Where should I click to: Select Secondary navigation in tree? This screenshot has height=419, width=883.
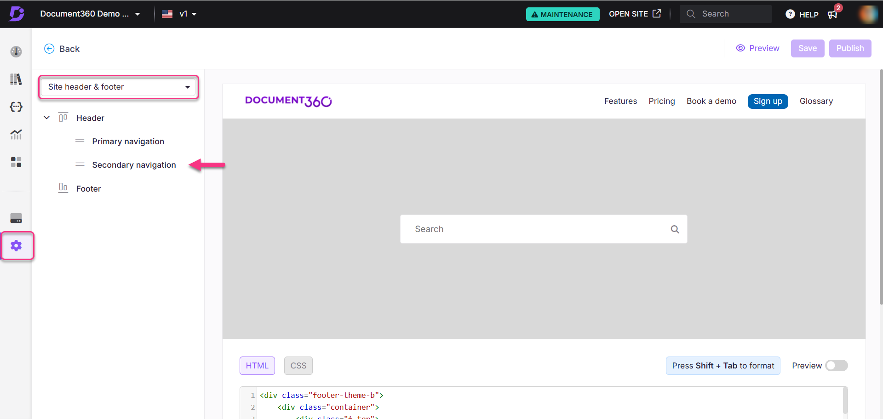[x=134, y=165]
